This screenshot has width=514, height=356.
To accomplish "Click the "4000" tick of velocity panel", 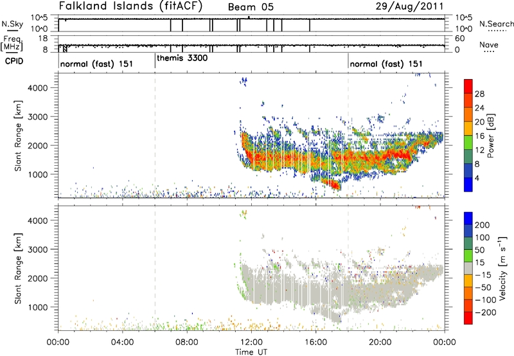I will [x=38, y=220].
